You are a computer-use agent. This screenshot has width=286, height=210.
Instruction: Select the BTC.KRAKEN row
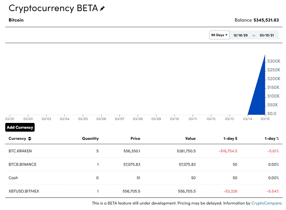[20, 151]
